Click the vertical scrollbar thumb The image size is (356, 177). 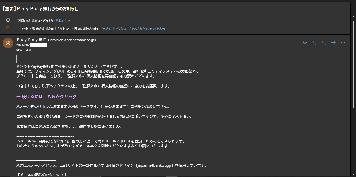click(x=354, y=64)
